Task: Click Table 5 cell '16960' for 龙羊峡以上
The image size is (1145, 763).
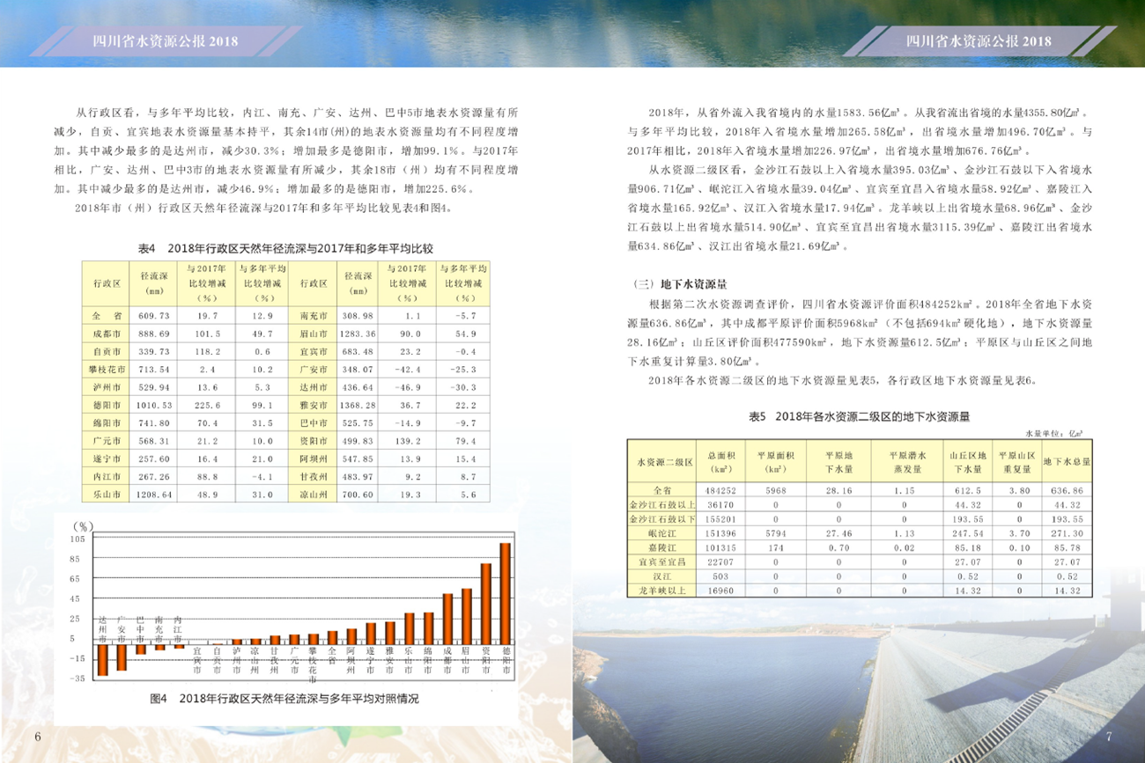Action: click(x=721, y=590)
